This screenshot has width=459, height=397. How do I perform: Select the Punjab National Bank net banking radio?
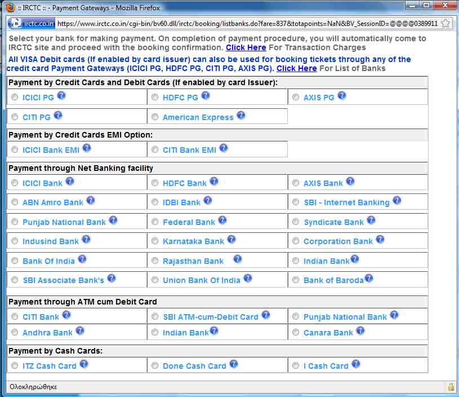[15, 222]
